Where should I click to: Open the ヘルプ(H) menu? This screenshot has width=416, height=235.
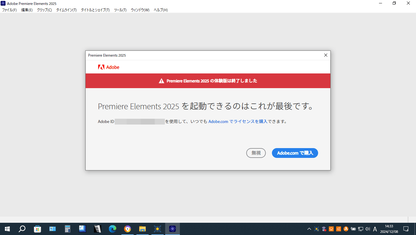pos(161,10)
